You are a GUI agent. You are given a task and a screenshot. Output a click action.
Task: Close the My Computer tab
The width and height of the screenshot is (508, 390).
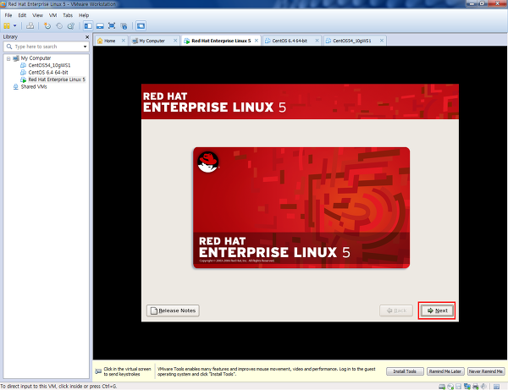pyautogui.click(x=175, y=41)
